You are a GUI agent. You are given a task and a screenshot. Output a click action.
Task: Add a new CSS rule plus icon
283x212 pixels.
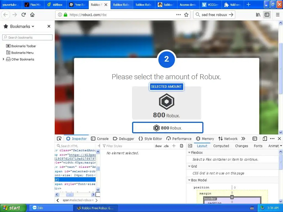click(174, 146)
